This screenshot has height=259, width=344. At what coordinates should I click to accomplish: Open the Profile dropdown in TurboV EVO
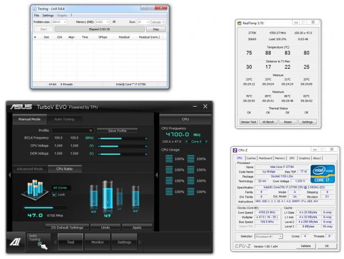coord(73,131)
